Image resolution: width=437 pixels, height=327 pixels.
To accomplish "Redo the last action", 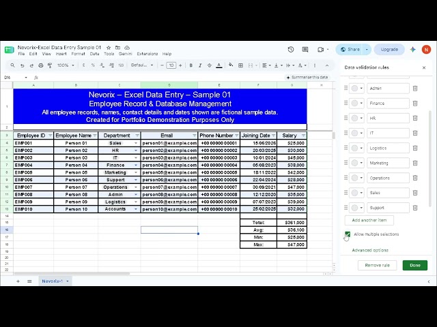I will [x=31, y=65].
